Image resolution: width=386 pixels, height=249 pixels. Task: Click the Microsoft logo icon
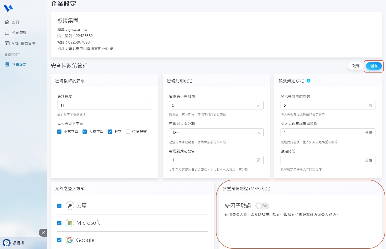pyautogui.click(x=70, y=223)
